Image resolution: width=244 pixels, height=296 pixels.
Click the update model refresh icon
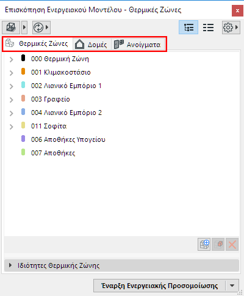pos(38,28)
